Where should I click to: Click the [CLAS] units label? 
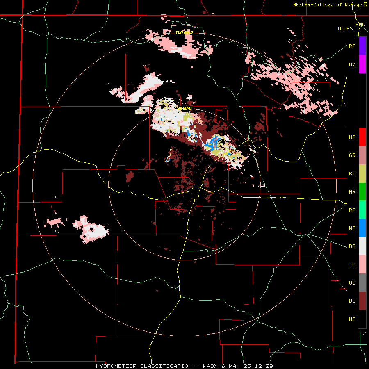pos(346,28)
